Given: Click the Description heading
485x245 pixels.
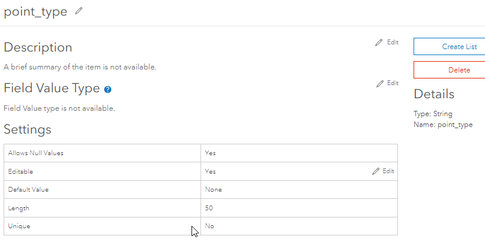Looking at the screenshot, I should [38, 47].
